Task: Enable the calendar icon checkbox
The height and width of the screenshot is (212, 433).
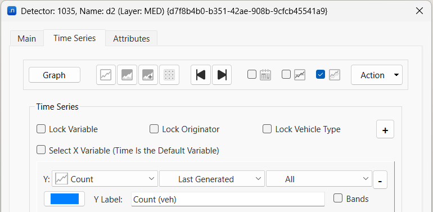Action: pyautogui.click(x=252, y=75)
